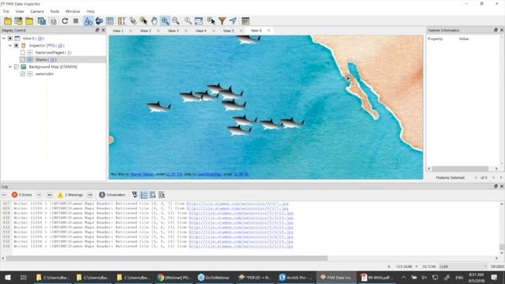Open the Camera menu
Image resolution: width=505 pixels, height=284 pixels.
[37, 11]
